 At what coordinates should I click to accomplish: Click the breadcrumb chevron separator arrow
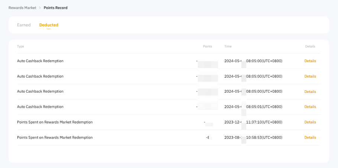click(40, 8)
